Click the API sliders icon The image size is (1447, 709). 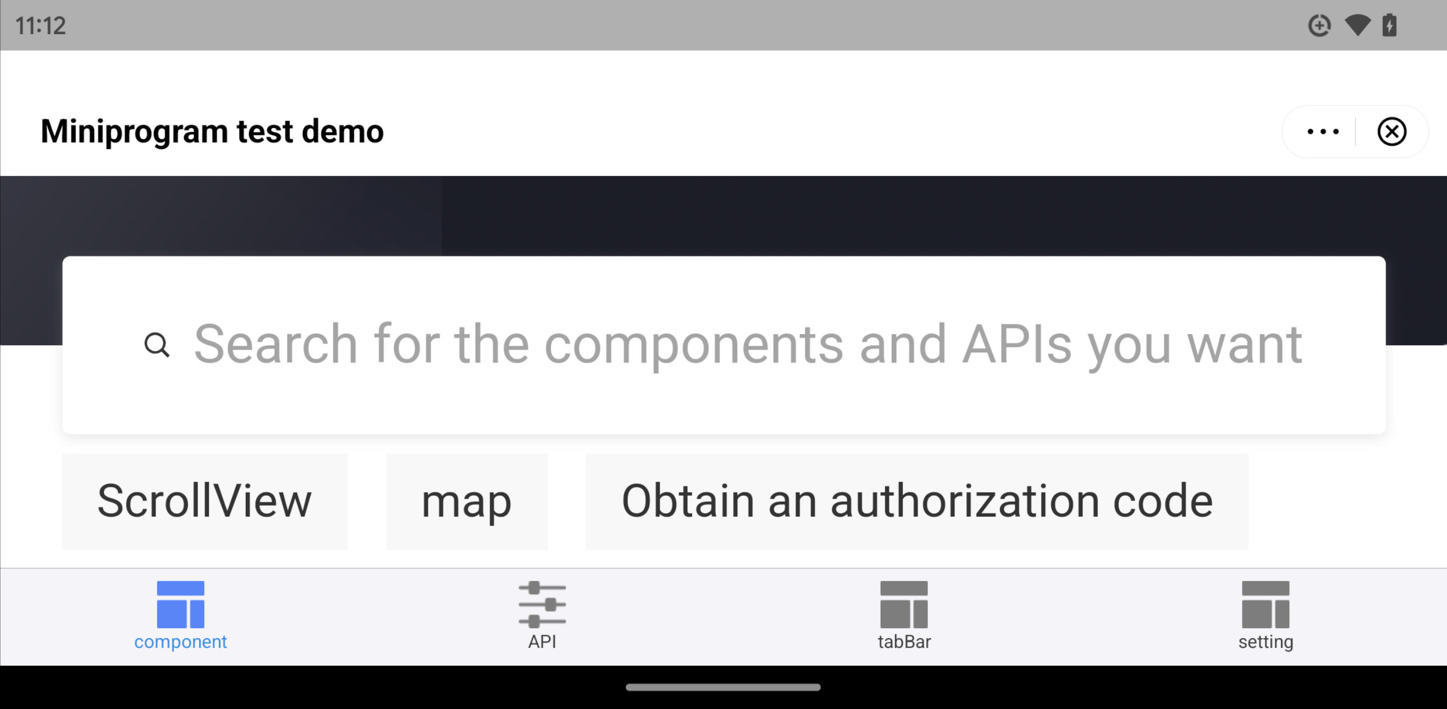pyautogui.click(x=542, y=604)
